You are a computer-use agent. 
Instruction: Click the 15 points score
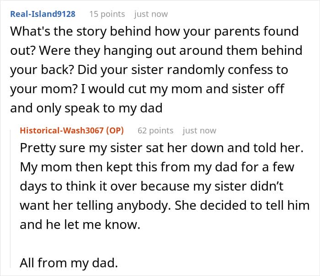[x=107, y=14]
